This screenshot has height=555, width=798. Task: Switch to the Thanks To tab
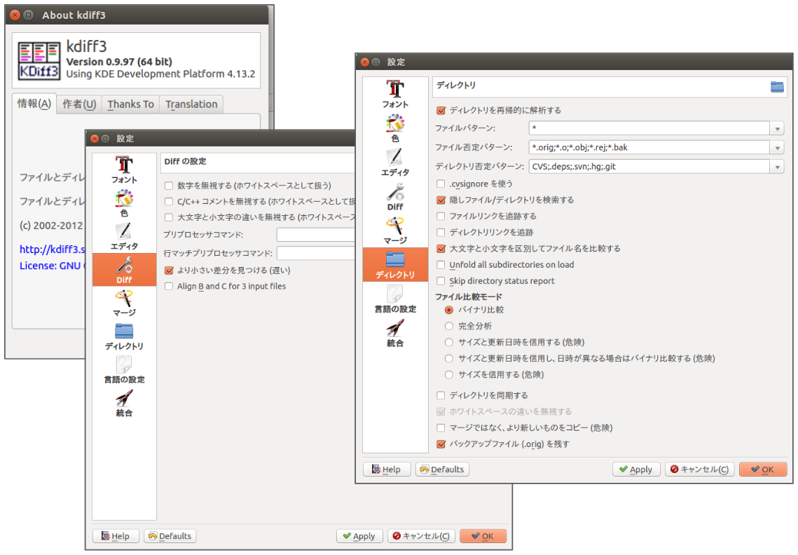tap(130, 104)
